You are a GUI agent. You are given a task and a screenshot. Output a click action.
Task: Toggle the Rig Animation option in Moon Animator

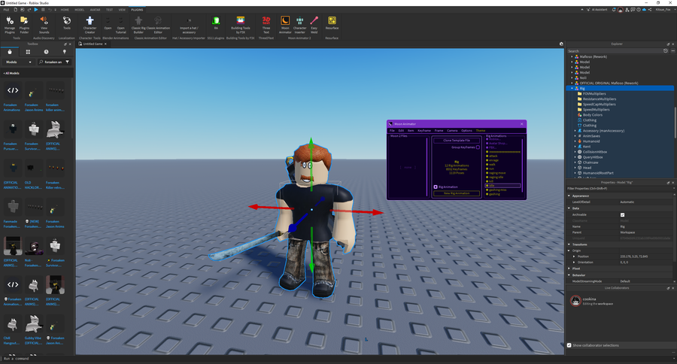[436, 187]
